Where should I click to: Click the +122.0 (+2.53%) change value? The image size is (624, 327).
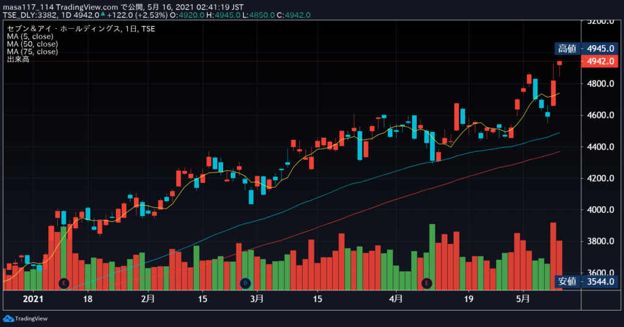pyautogui.click(x=137, y=15)
